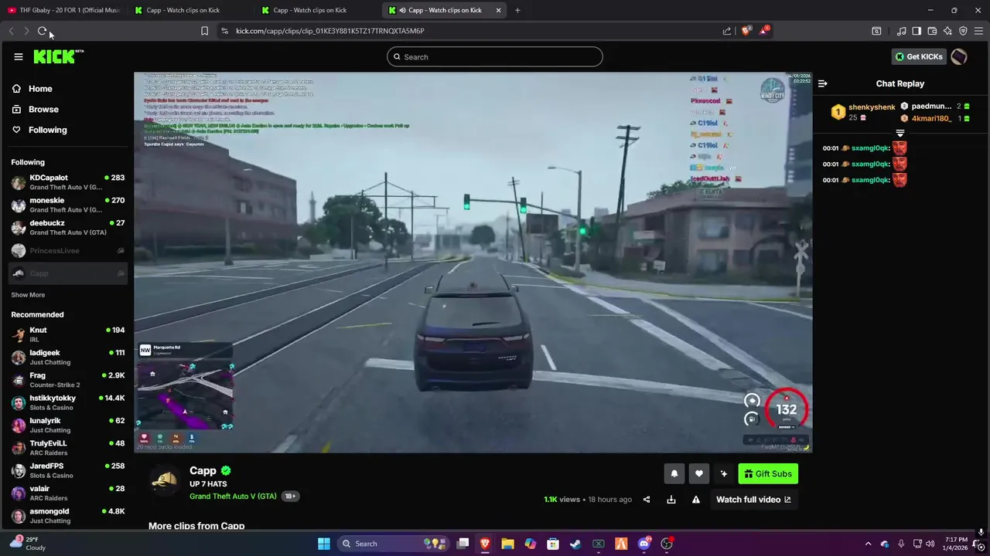Open Watch full video link
The image size is (990, 556).
point(753,500)
